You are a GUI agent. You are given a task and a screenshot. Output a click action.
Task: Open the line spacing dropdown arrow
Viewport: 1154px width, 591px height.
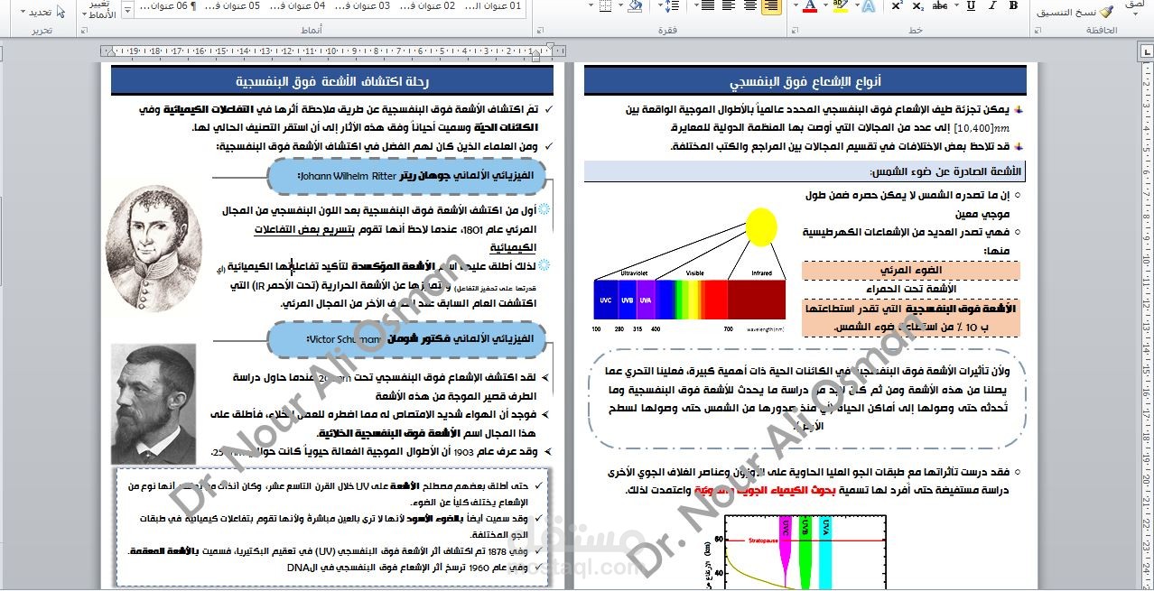pyautogui.click(x=660, y=5)
